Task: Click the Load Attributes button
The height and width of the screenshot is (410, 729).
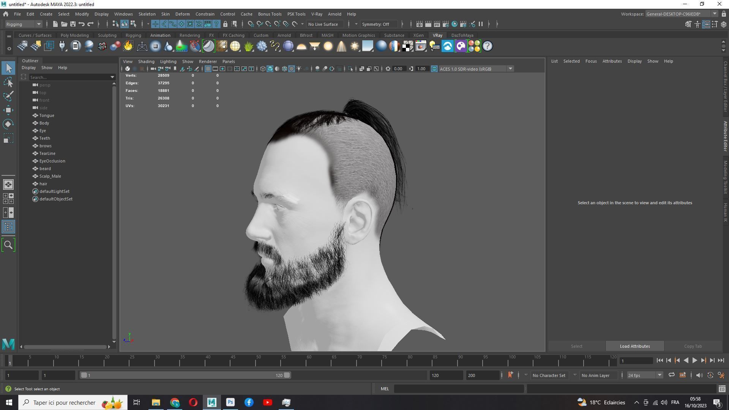Action: pos(635,346)
